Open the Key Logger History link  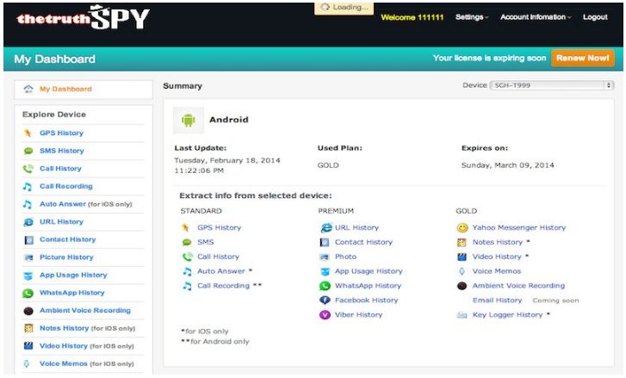click(507, 315)
